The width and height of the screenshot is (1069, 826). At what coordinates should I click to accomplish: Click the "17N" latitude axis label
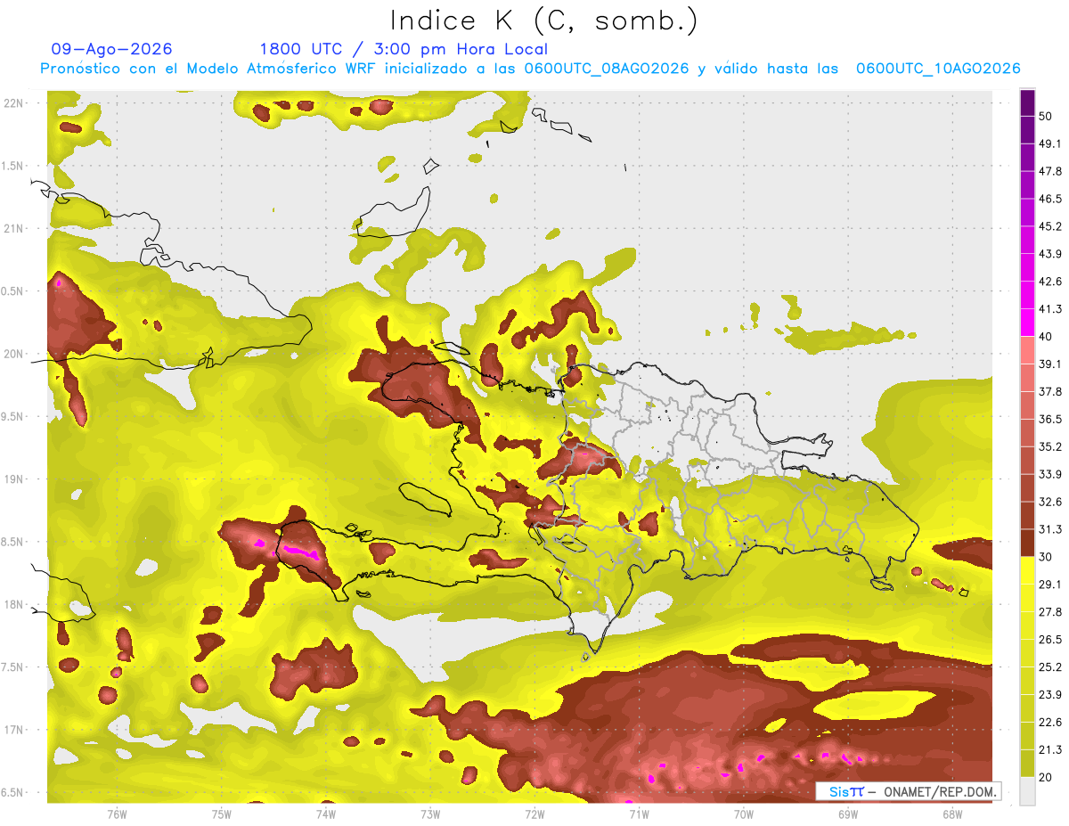tap(15, 731)
